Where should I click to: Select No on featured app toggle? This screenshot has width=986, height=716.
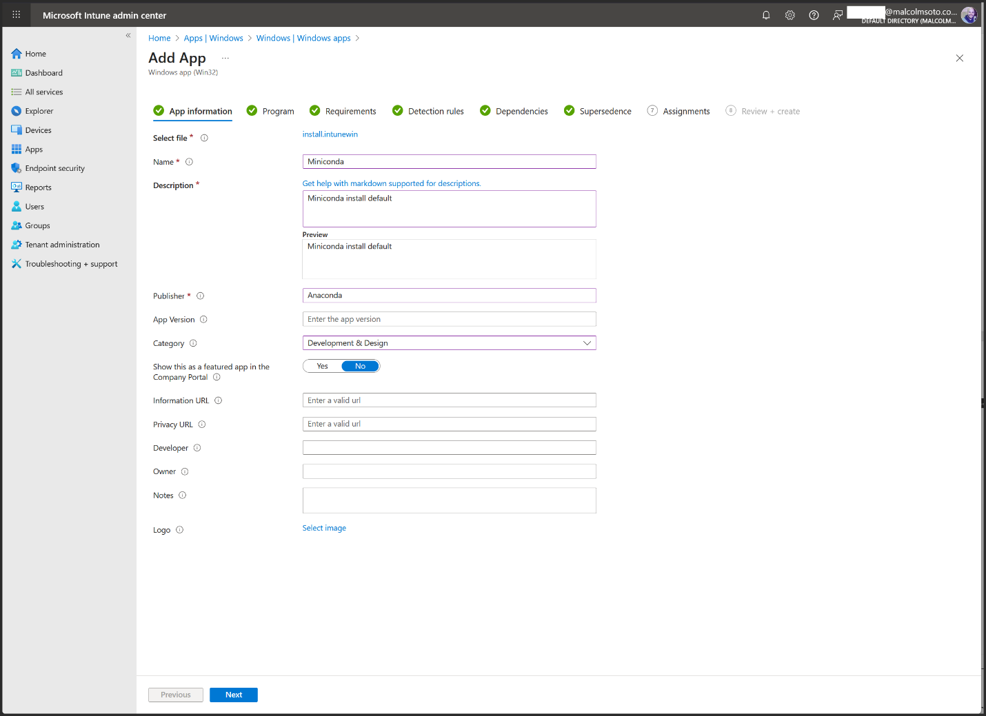(360, 366)
